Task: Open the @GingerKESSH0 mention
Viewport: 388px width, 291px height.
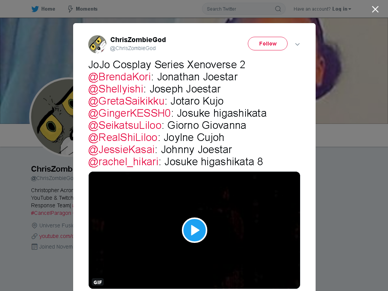Action: [130, 113]
